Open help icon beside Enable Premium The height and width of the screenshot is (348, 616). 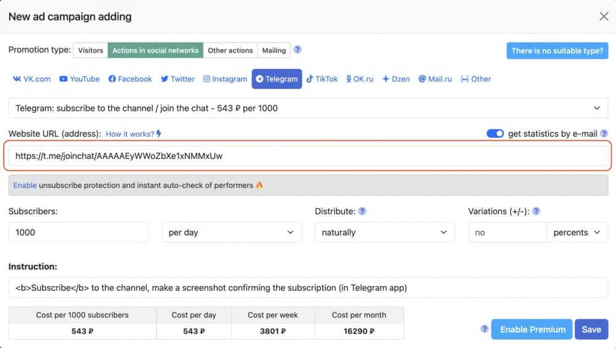tap(484, 329)
